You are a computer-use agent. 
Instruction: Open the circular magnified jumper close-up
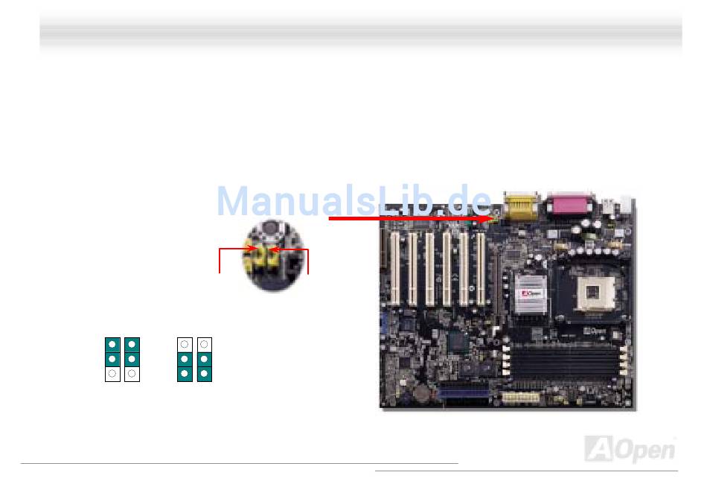(273, 255)
